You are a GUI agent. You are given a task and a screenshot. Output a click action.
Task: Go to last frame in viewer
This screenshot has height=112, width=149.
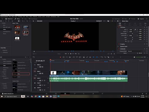coord(76,54)
